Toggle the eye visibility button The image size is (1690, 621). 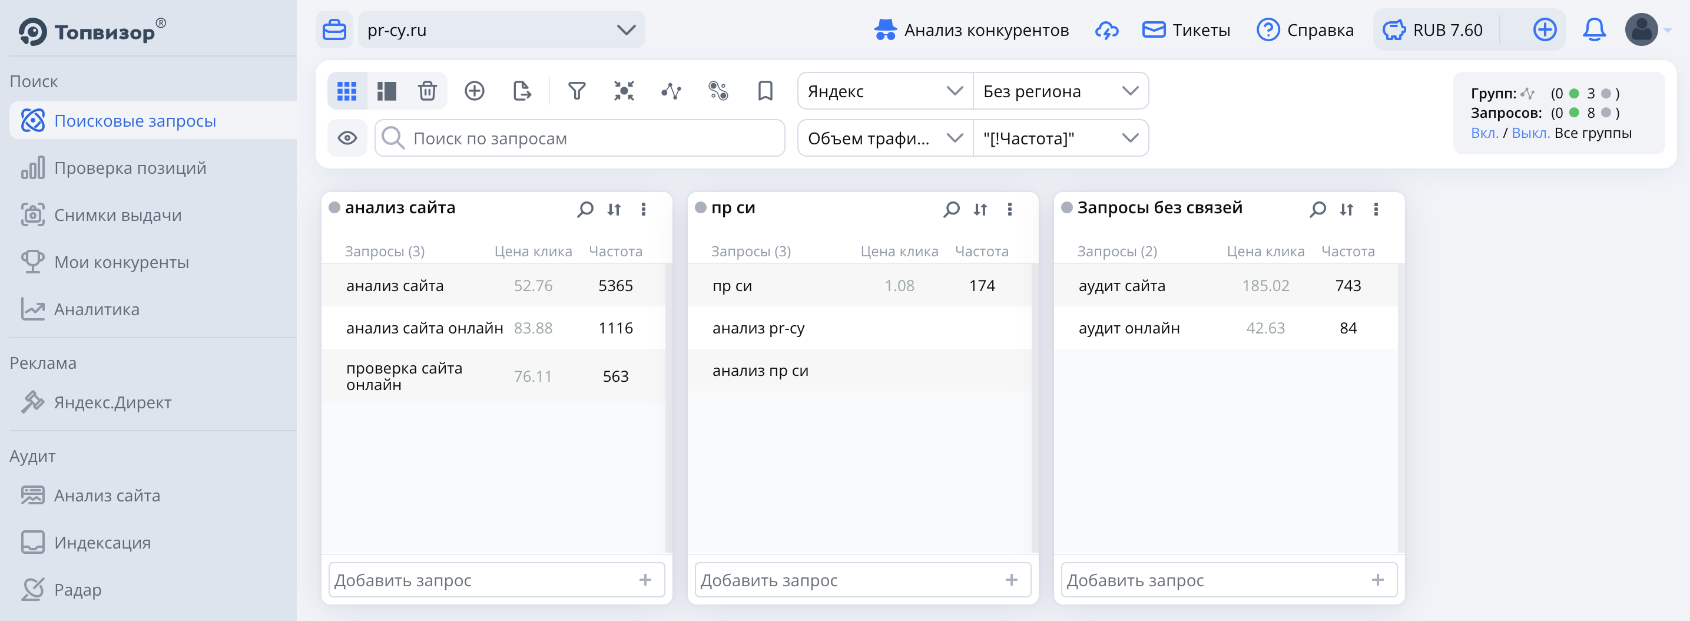[x=347, y=138]
